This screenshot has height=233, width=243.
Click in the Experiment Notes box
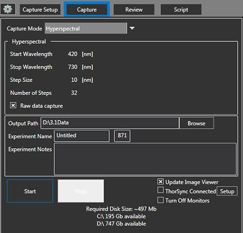click(x=145, y=159)
